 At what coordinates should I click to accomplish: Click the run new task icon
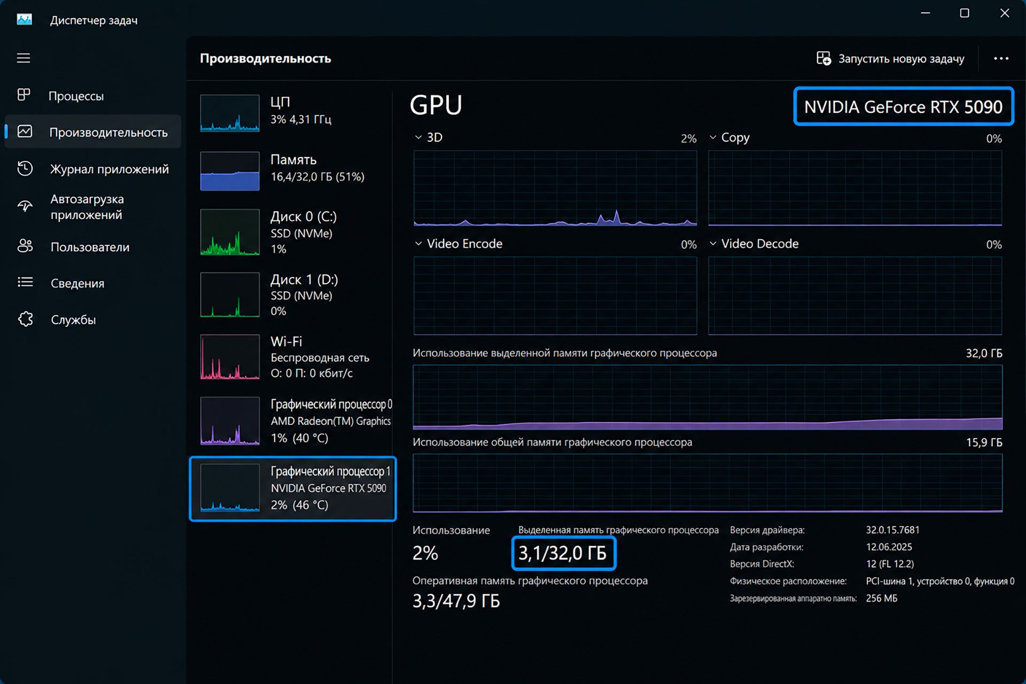[823, 58]
